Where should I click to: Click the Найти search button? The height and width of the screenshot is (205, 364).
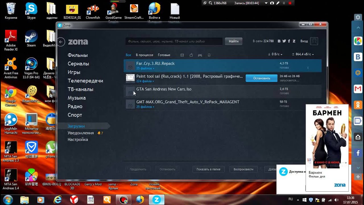pos(234,41)
